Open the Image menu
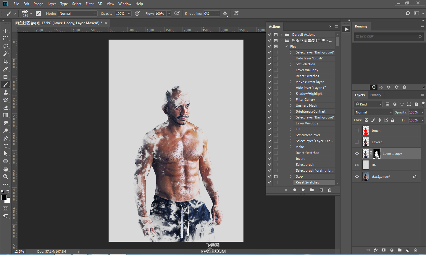 [38, 4]
